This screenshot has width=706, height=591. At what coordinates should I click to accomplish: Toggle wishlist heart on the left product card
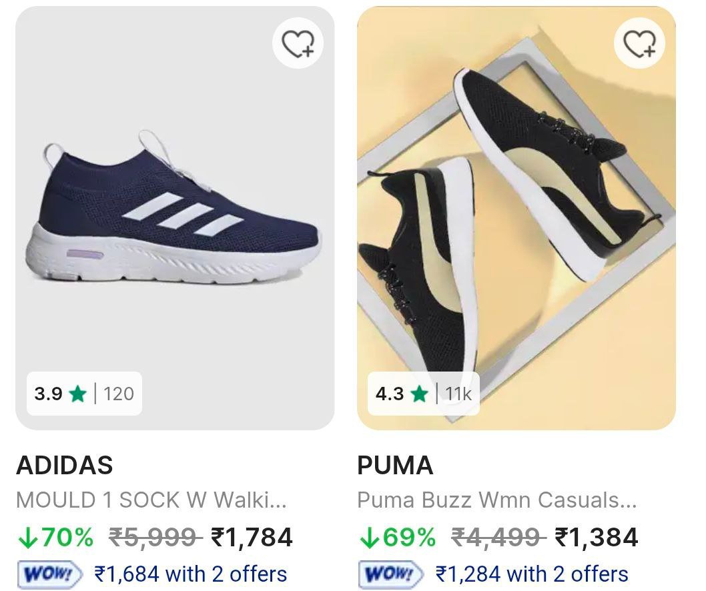[300, 43]
